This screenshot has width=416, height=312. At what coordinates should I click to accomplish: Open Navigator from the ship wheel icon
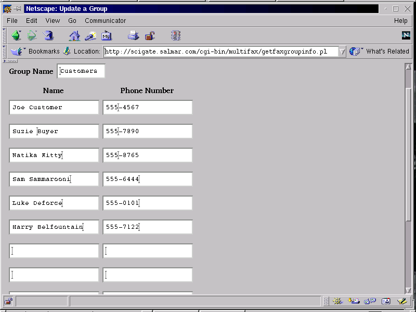[x=337, y=301]
